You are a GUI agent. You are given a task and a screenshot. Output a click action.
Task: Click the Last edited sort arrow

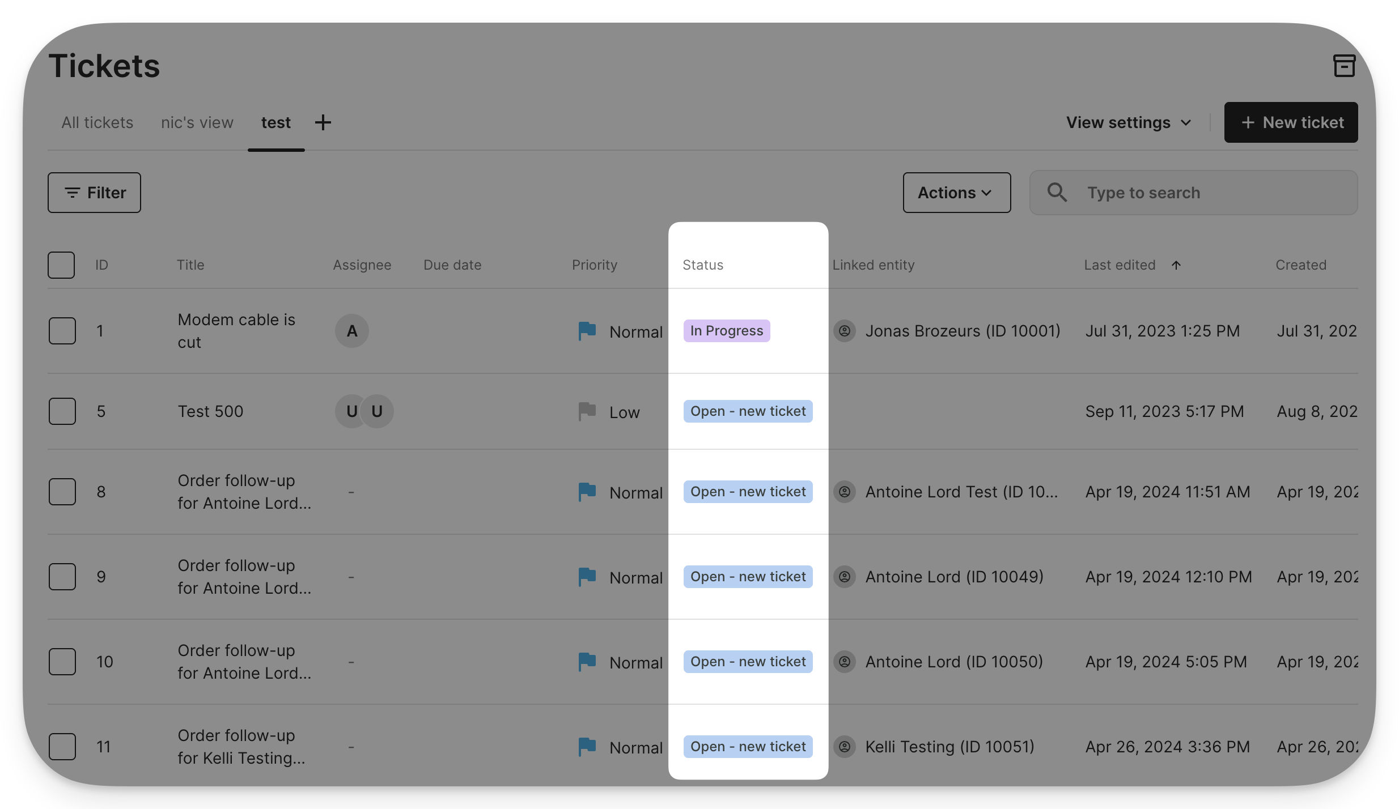pyautogui.click(x=1176, y=265)
